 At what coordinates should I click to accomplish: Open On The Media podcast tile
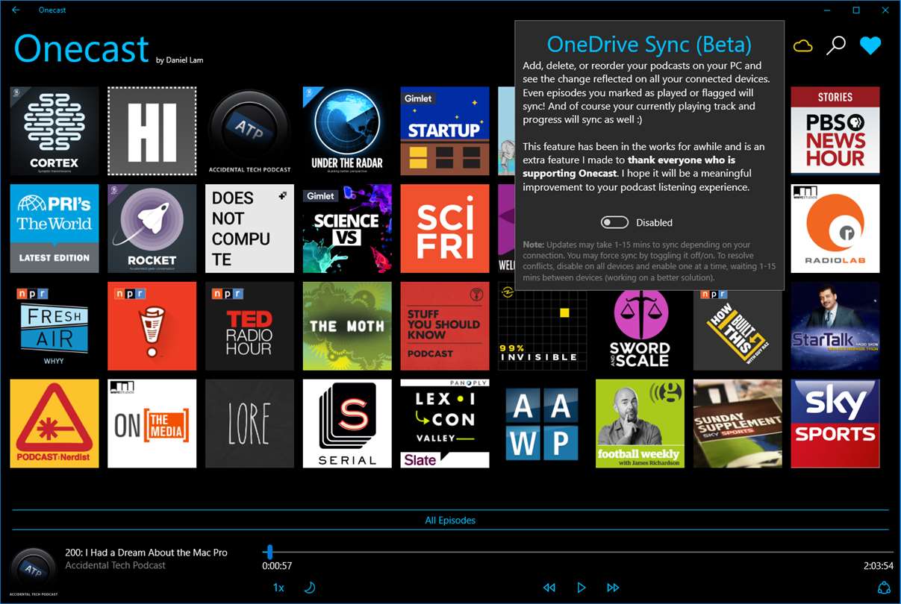152,424
